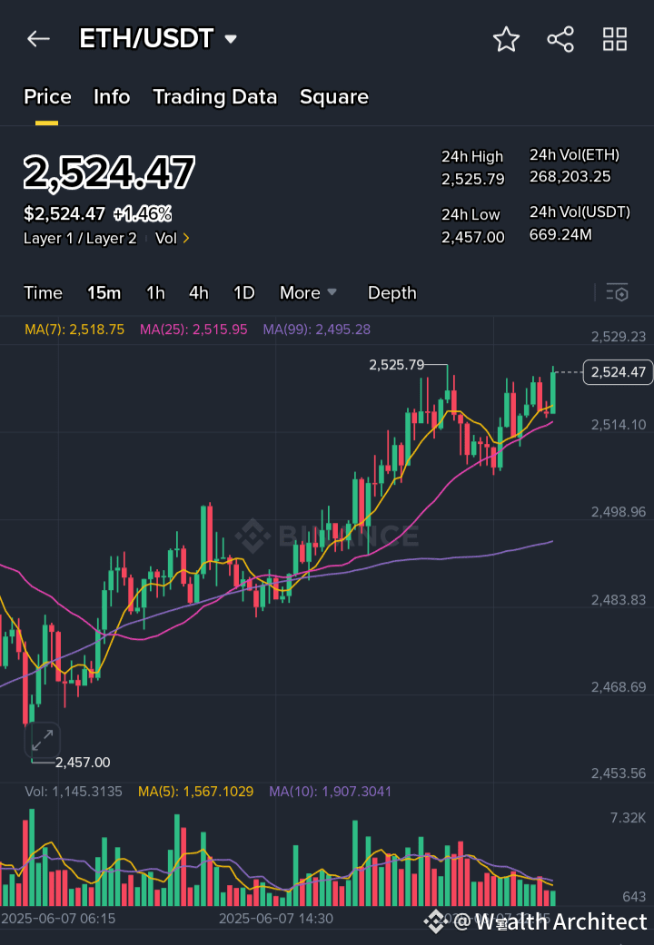The width and height of the screenshot is (654, 945).
Task: Navigate back with the arrow icon
Action: (x=37, y=38)
